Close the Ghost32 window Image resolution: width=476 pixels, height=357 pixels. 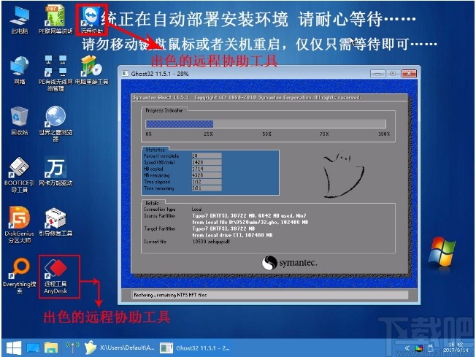(x=409, y=74)
